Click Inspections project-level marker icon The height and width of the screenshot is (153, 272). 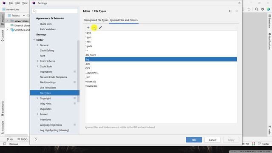[75, 71]
